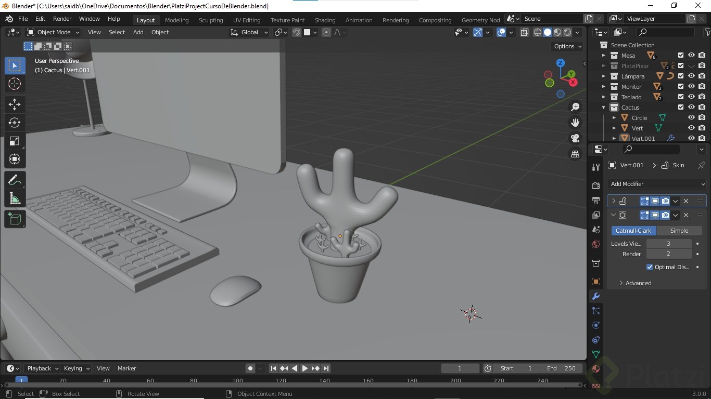The width and height of the screenshot is (711, 399).
Task: Select the Move tool in toolbar
Action: coord(15,104)
